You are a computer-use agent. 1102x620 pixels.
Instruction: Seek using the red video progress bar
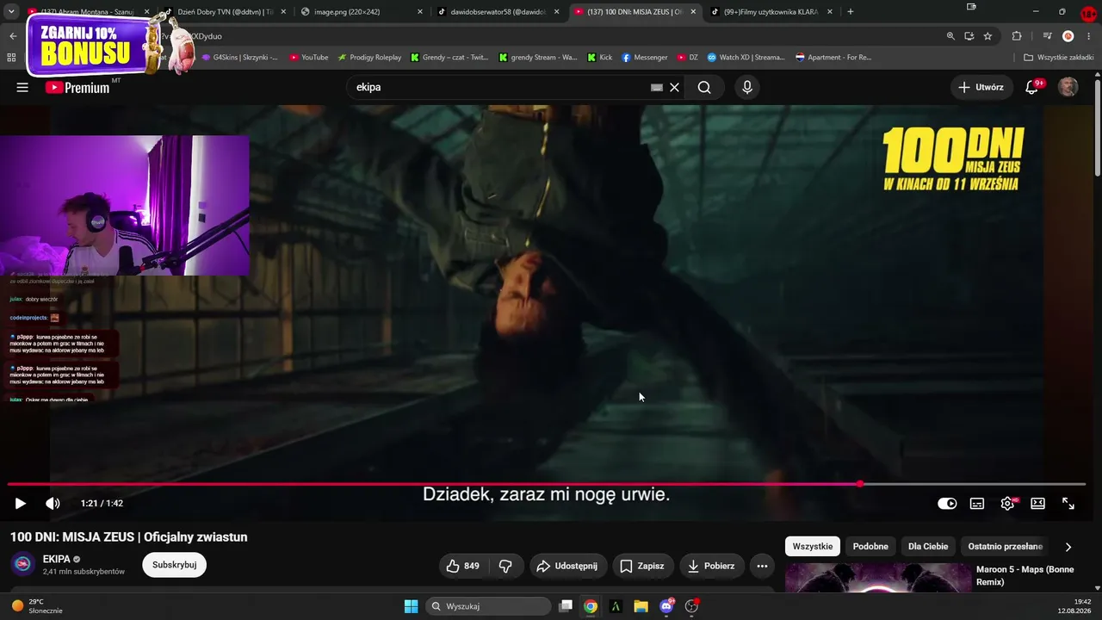coord(547,484)
